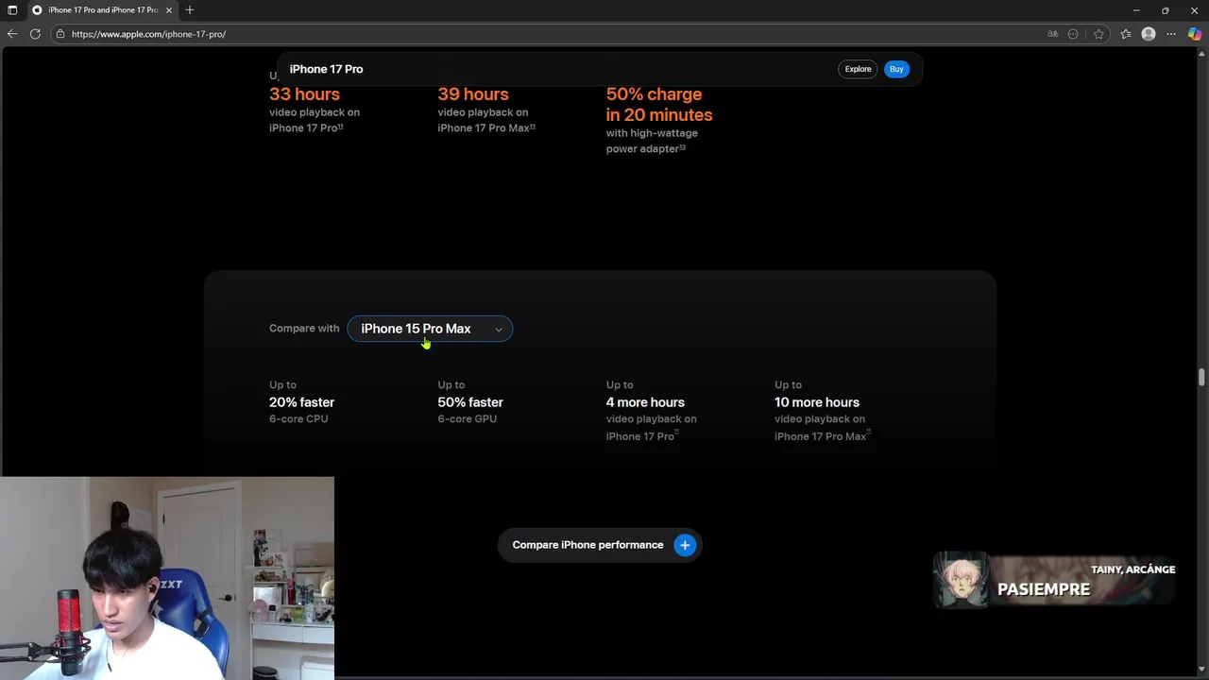Click the '10 more hours' stat
This screenshot has height=680, width=1209.
point(817,402)
